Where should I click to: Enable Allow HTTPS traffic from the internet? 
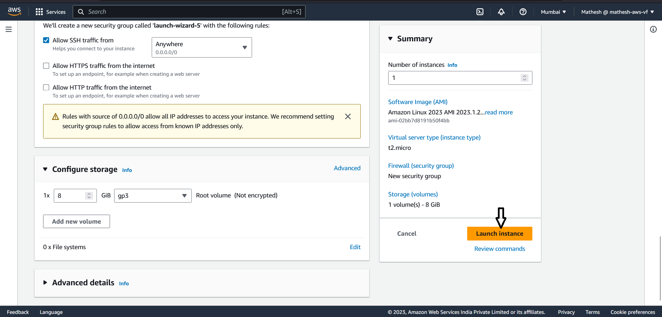(x=46, y=66)
